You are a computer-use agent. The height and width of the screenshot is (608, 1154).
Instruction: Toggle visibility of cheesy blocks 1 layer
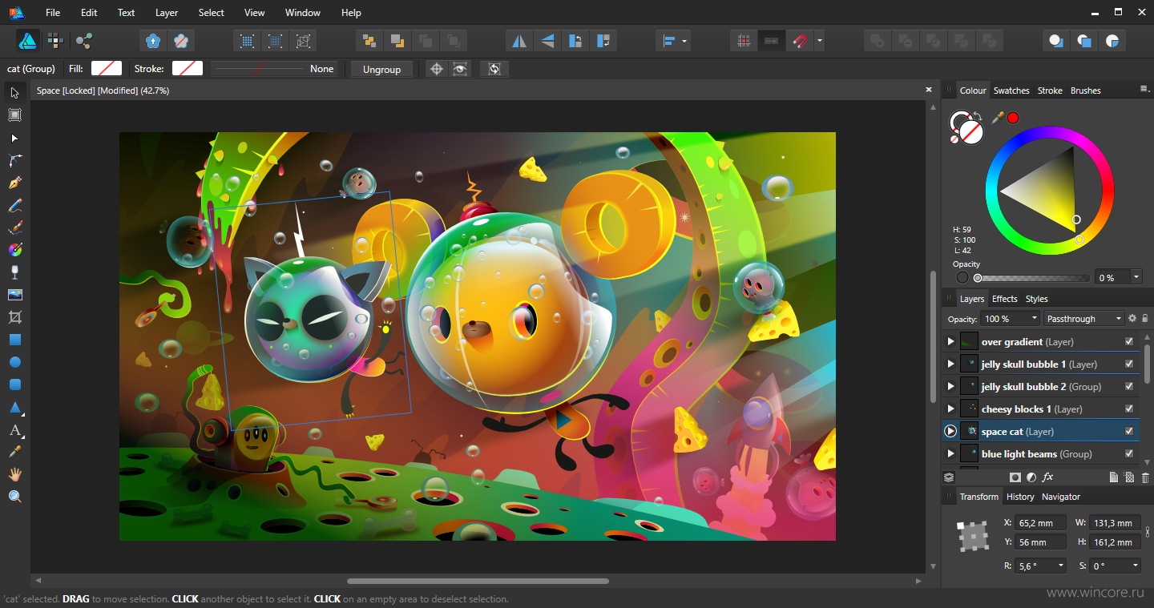pyautogui.click(x=1129, y=409)
